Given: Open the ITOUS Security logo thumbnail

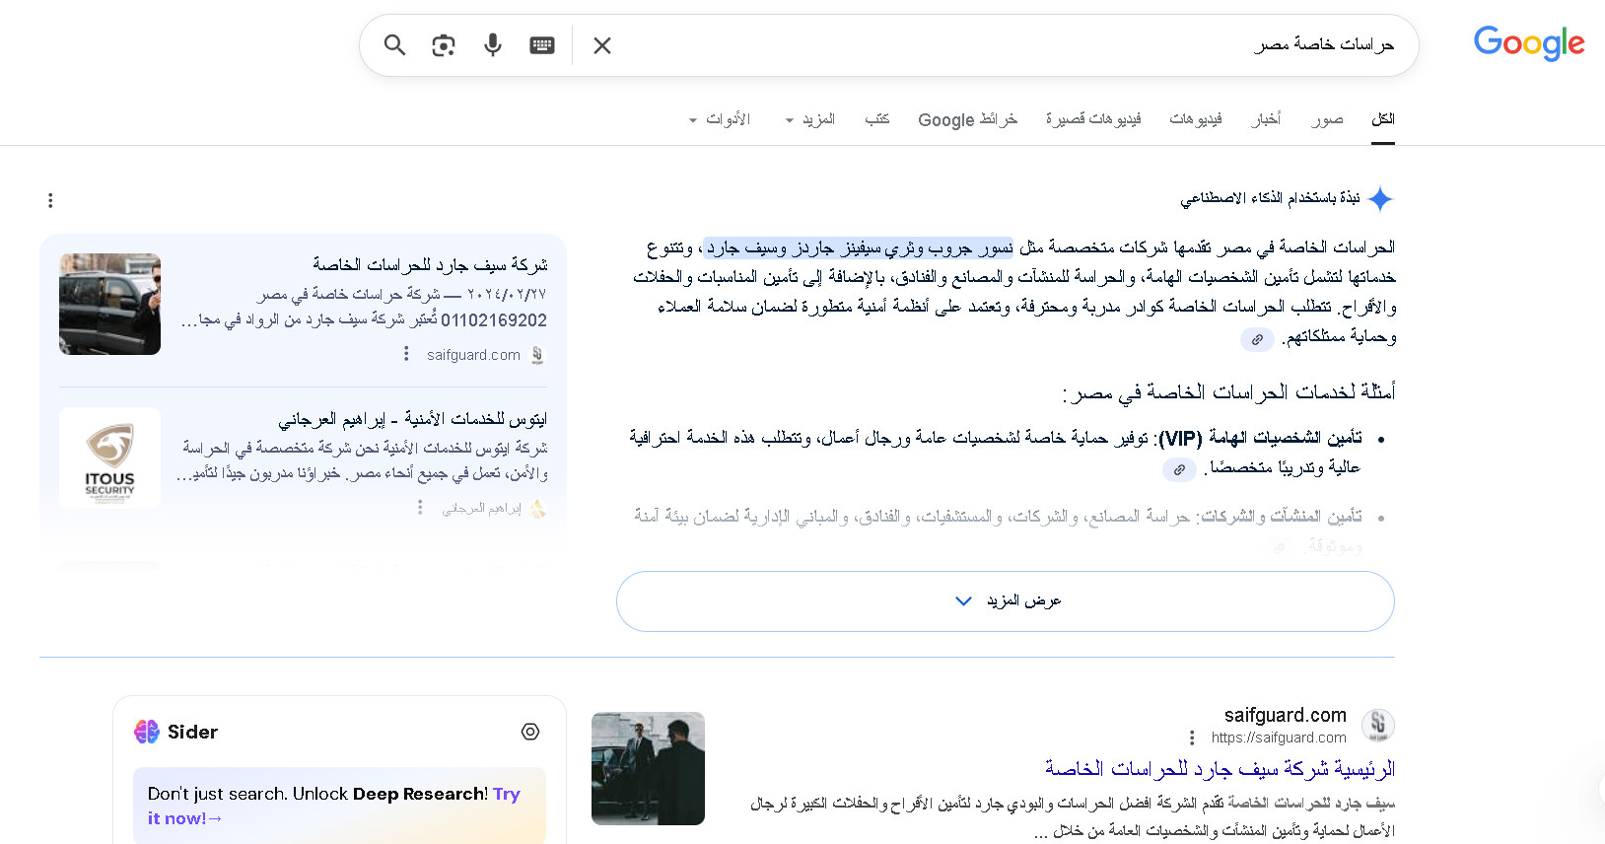Looking at the screenshot, I should tap(109, 458).
